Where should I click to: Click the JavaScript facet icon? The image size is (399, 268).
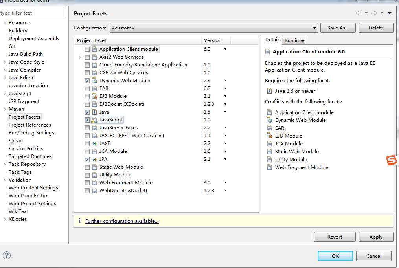pos(94,120)
